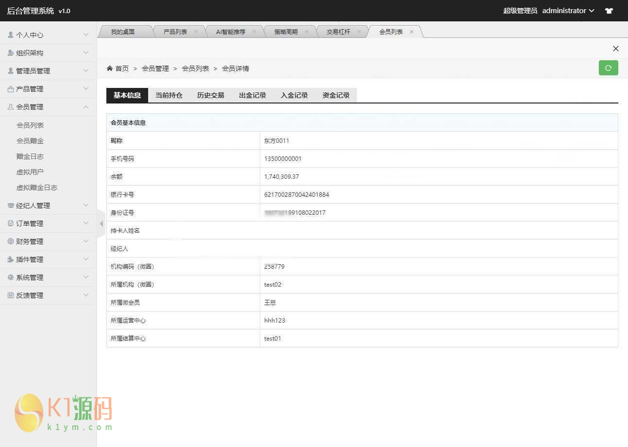Click the home icon beside 首页 breadcrumb
The height and width of the screenshot is (447, 628).
[109, 68]
